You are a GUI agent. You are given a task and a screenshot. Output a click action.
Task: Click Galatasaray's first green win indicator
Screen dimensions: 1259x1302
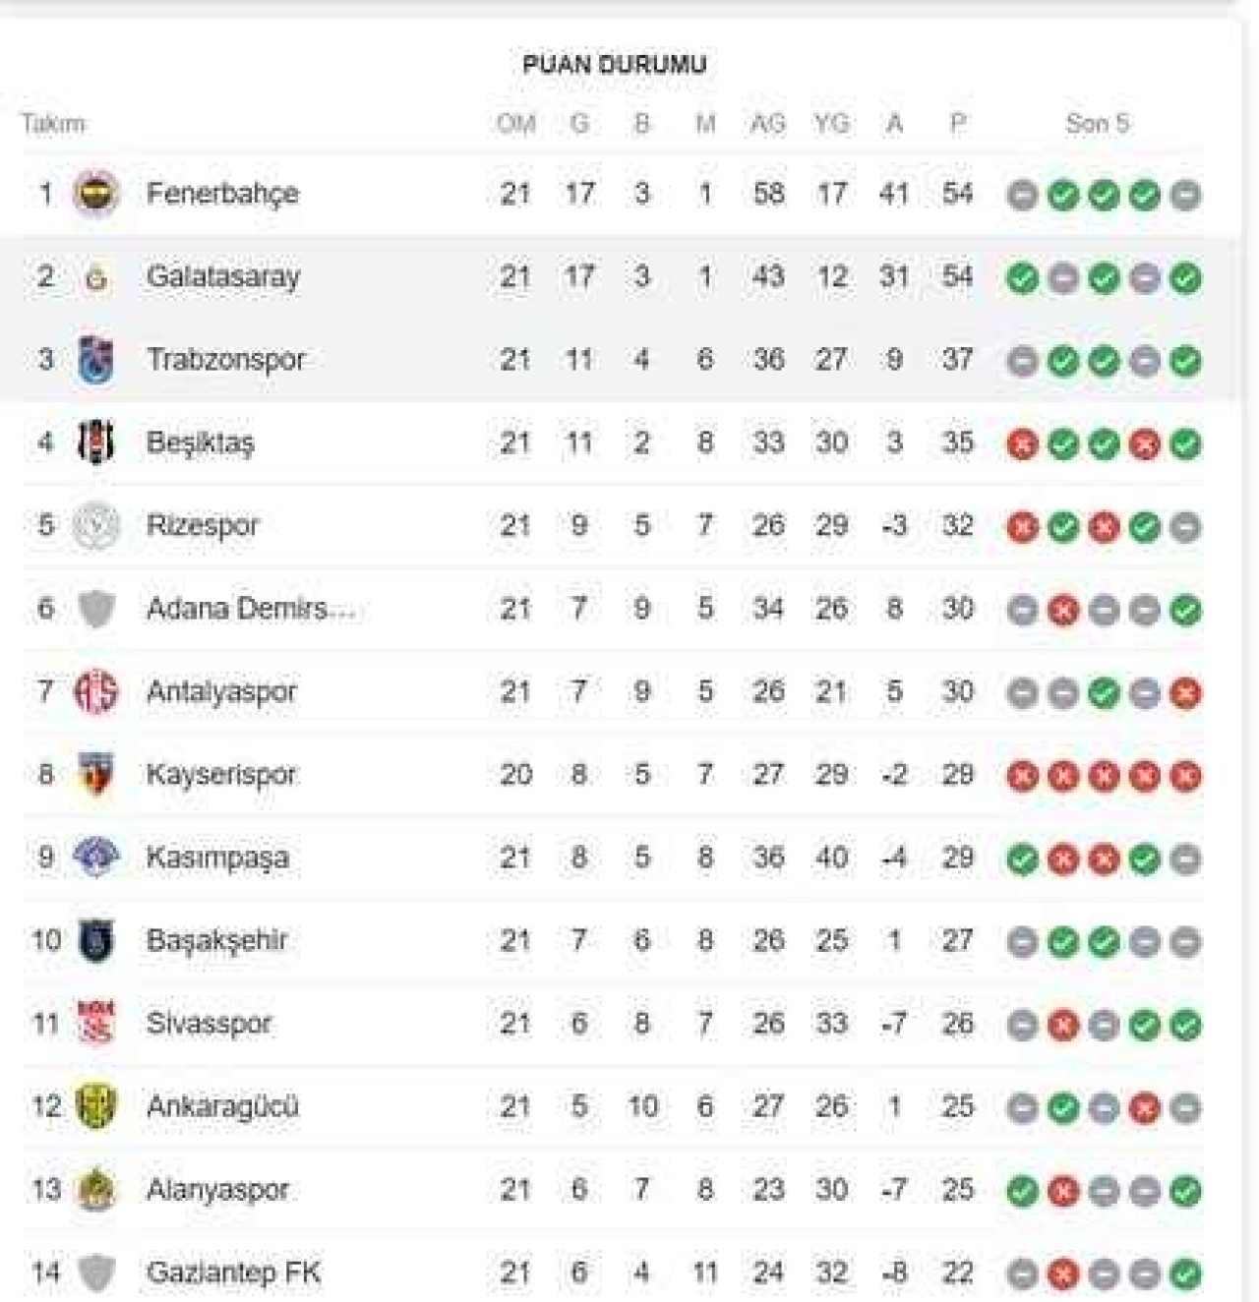[1022, 278]
